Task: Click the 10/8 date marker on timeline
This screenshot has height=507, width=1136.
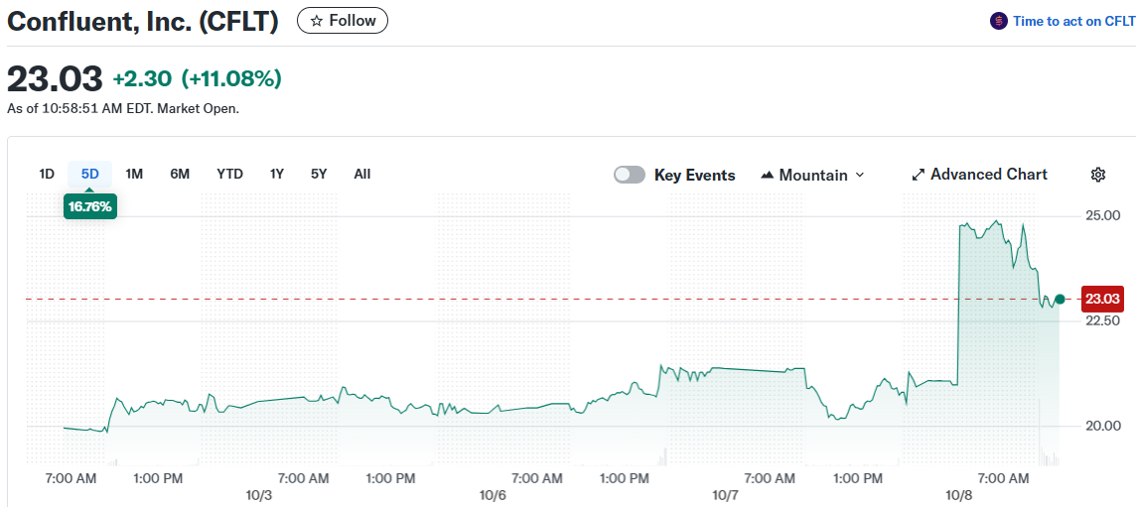Action: pyautogui.click(x=958, y=495)
